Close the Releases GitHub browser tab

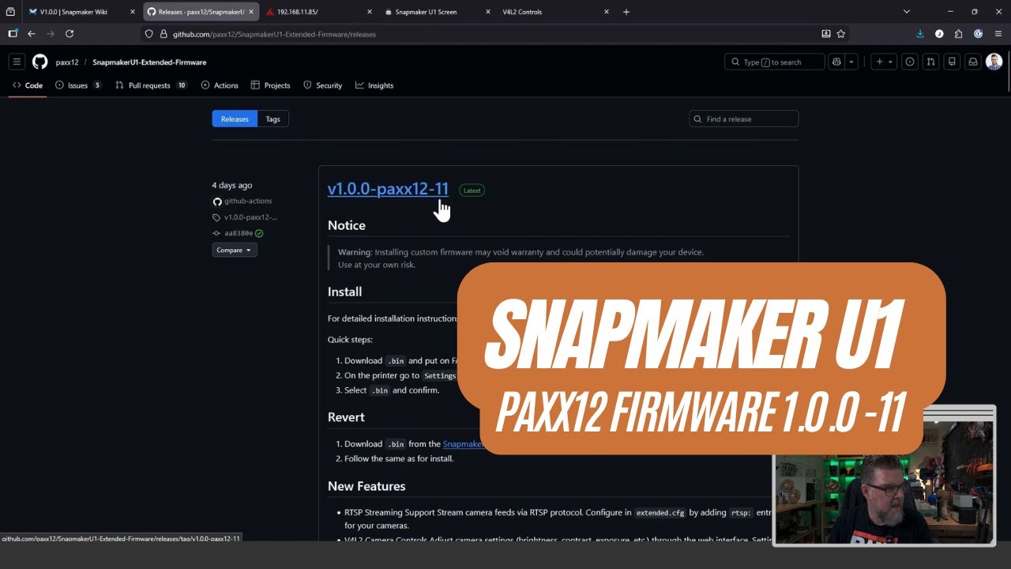coord(250,12)
